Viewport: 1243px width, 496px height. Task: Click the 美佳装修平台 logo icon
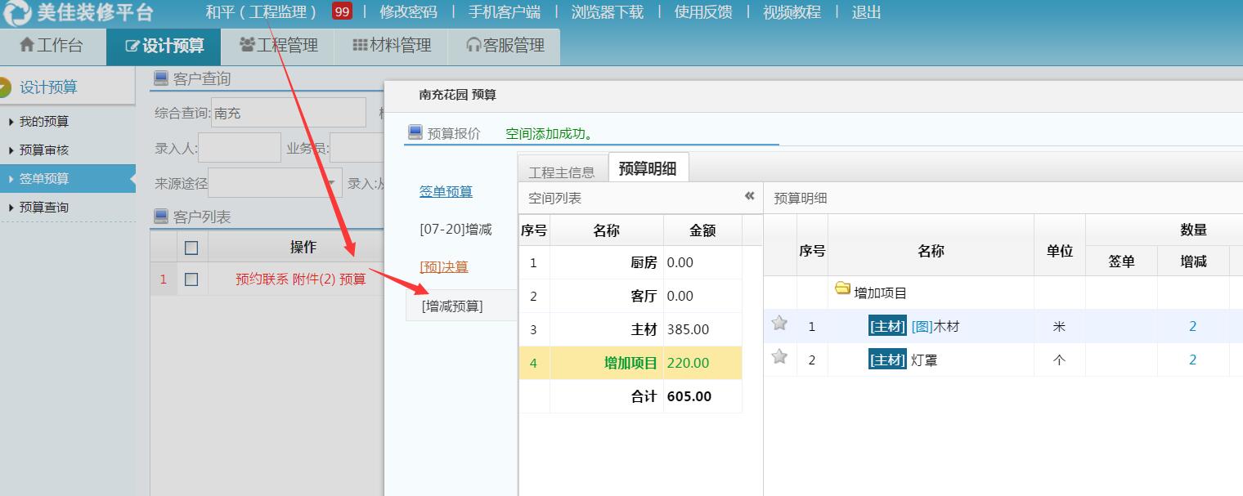point(15,12)
